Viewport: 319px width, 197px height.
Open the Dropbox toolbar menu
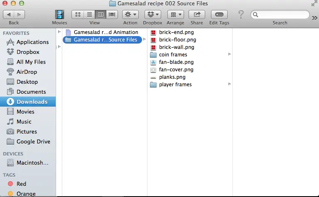click(x=152, y=15)
